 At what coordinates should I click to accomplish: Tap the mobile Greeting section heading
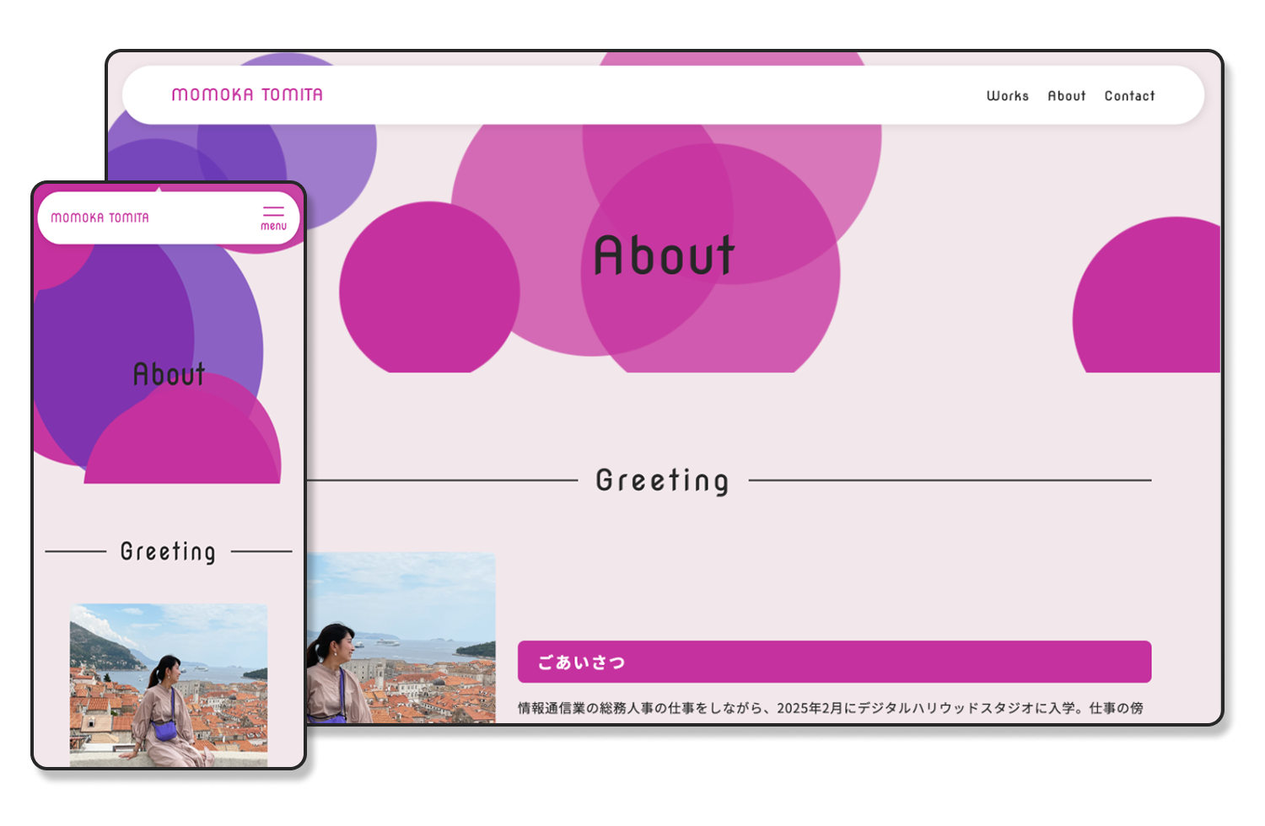(x=168, y=551)
